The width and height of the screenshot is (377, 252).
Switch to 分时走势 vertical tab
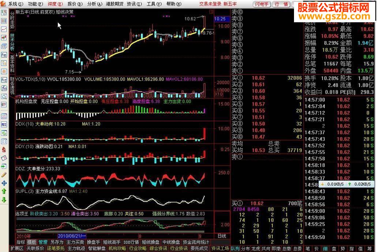(12, 20)
